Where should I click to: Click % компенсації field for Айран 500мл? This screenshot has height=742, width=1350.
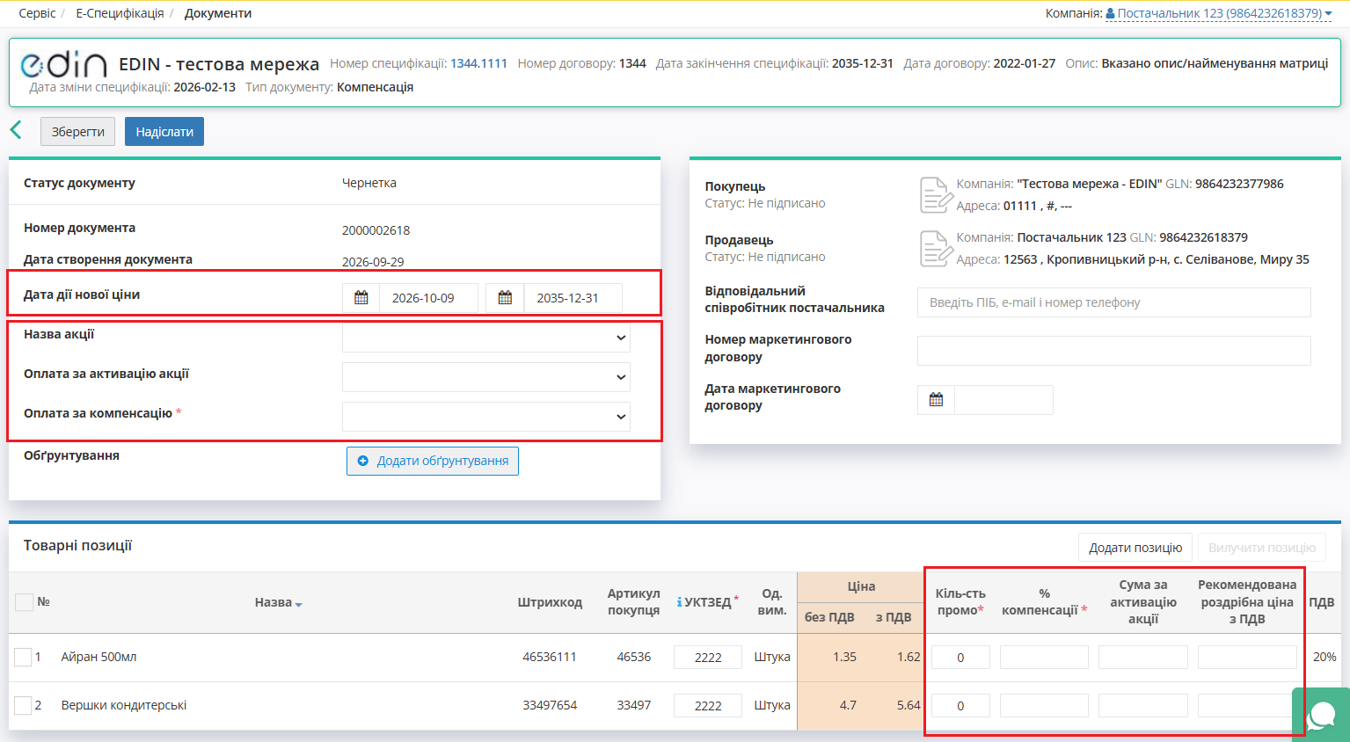(x=1044, y=658)
